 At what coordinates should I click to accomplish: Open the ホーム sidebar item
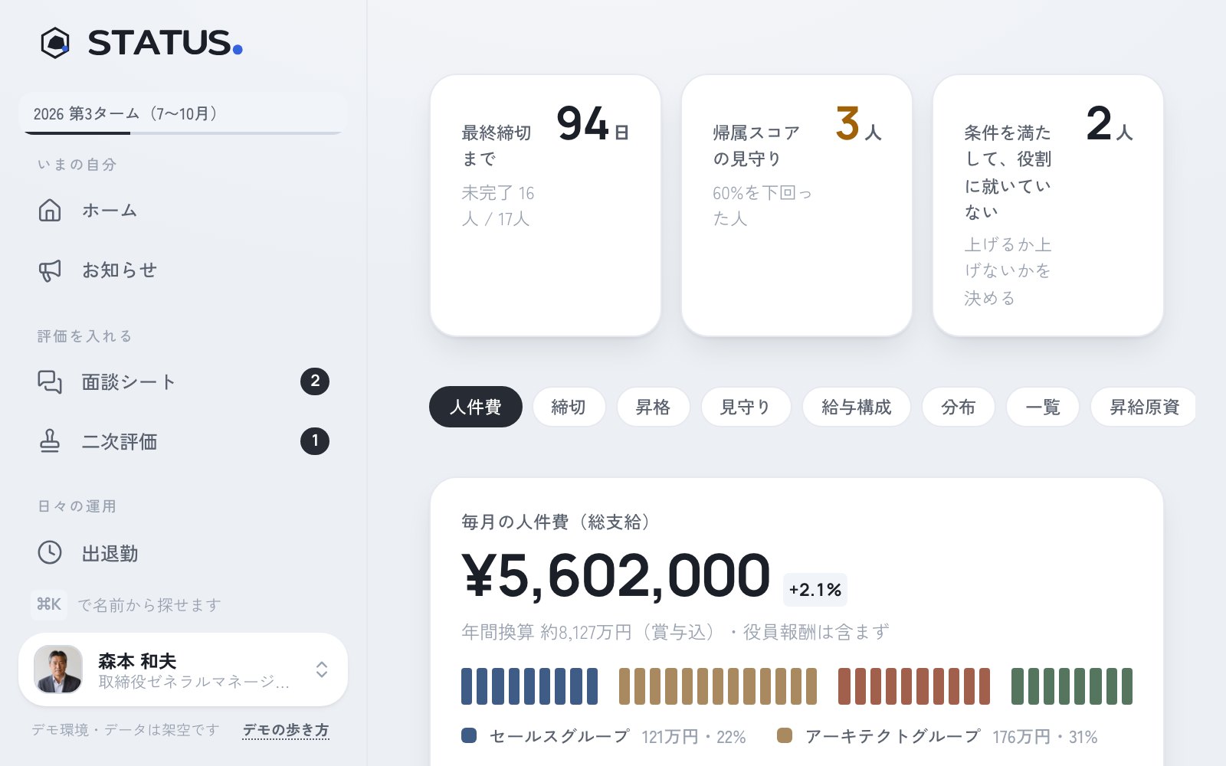183,210
